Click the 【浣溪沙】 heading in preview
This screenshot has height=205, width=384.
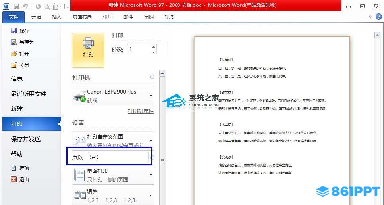pos(226,157)
